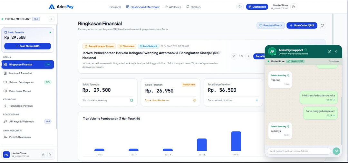Click the Baru badge on Saluran Pembayaran
Viewport: 348px width, 163px height.
point(48,82)
